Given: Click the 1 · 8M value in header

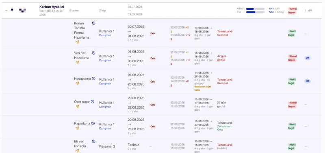Looking at the screenshot, I should (308, 11).
